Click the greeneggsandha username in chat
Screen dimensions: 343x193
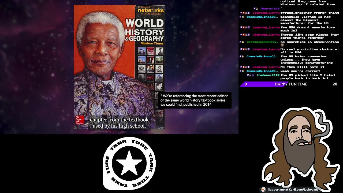point(262,42)
